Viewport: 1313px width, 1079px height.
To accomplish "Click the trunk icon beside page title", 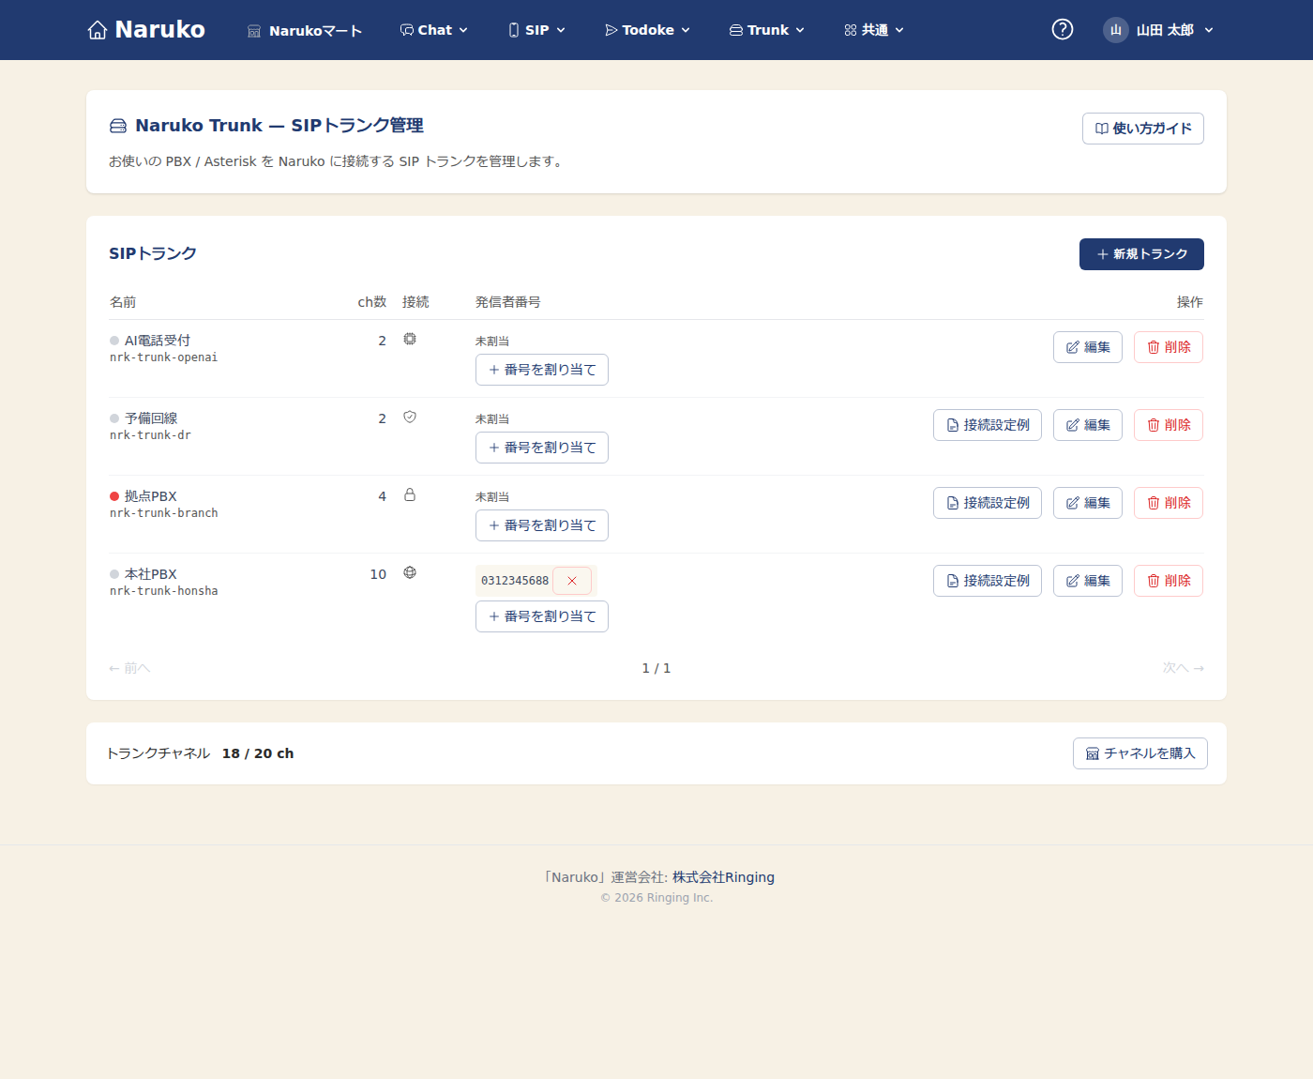I will [118, 126].
